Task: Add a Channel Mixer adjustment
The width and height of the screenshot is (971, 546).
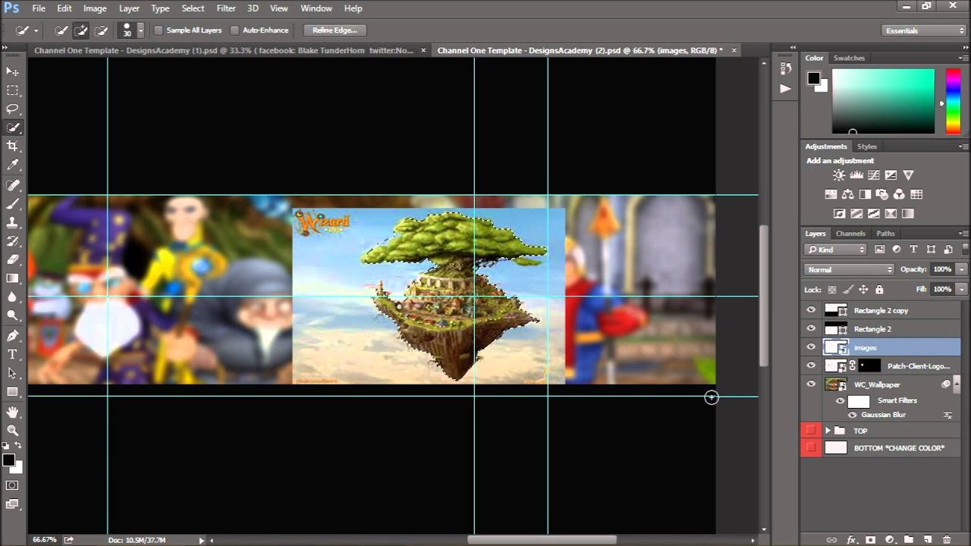Action: [900, 194]
